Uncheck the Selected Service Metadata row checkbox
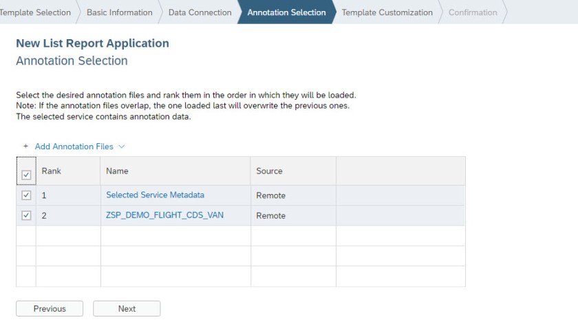The image size is (578, 322). [26, 195]
